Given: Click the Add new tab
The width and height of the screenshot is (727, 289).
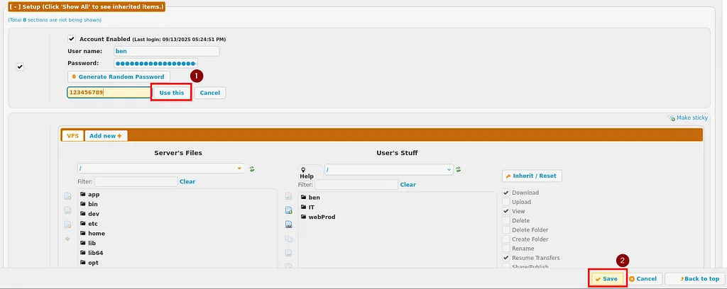Looking at the screenshot, I should click(106, 135).
